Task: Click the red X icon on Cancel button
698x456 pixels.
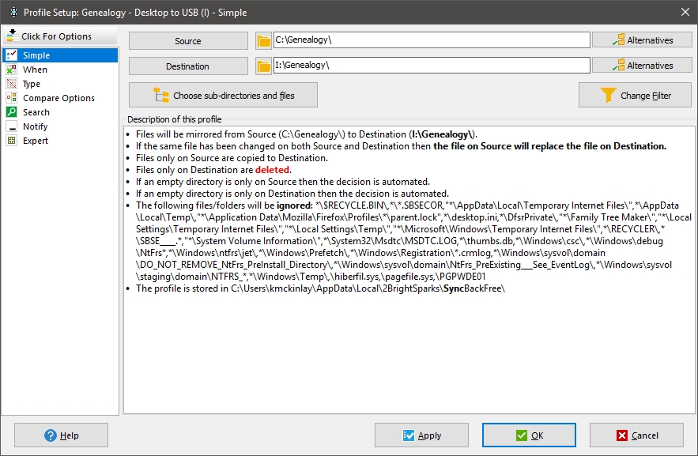Action: pyautogui.click(x=621, y=435)
